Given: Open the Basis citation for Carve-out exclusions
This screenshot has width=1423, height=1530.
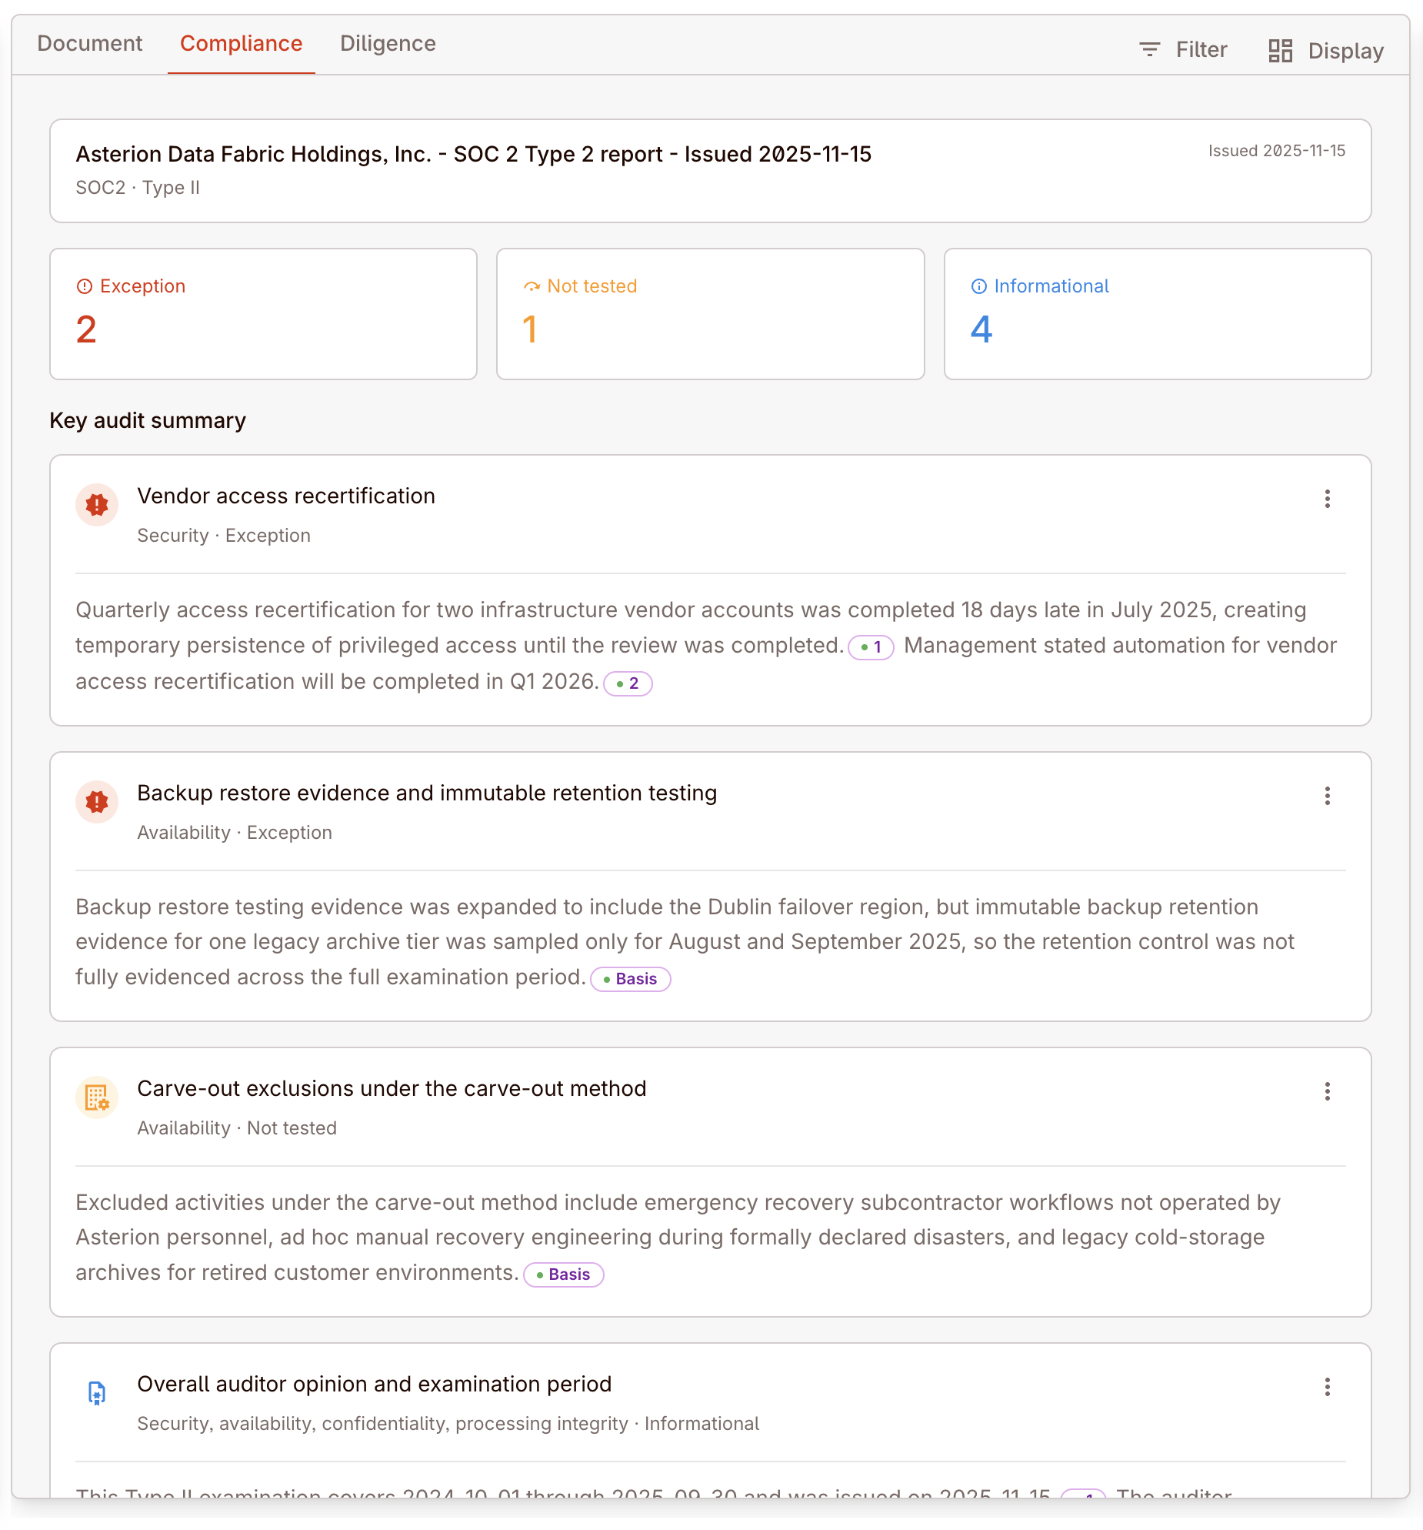Looking at the screenshot, I should (564, 1274).
